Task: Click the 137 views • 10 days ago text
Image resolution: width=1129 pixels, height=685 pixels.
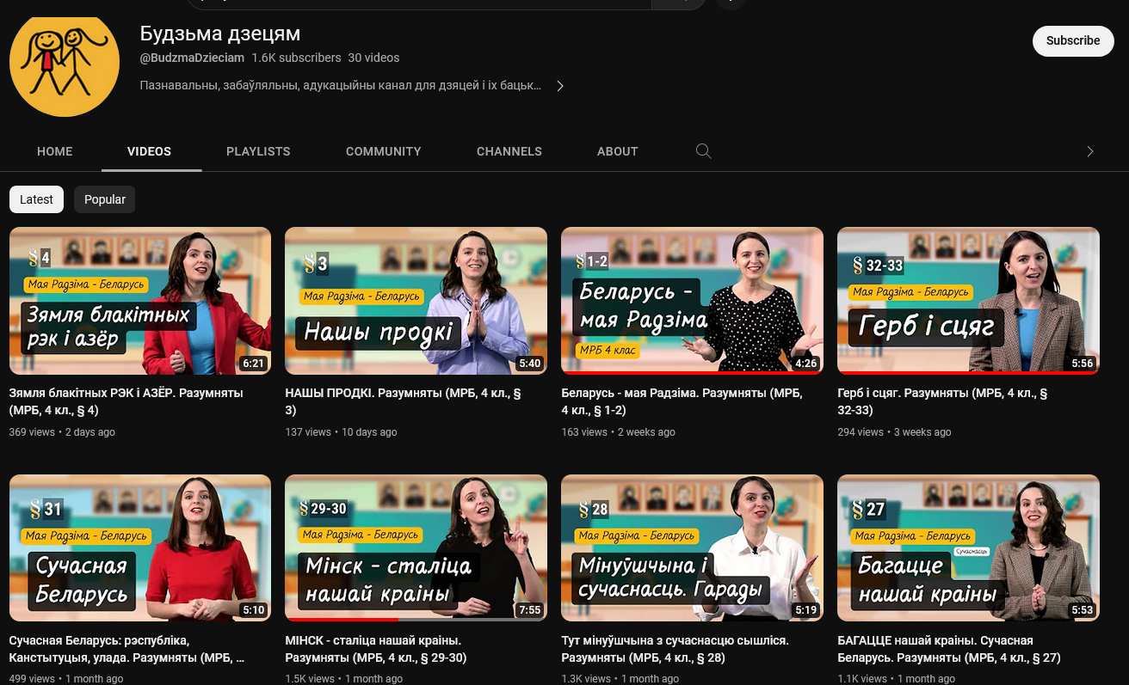Action: click(x=342, y=432)
